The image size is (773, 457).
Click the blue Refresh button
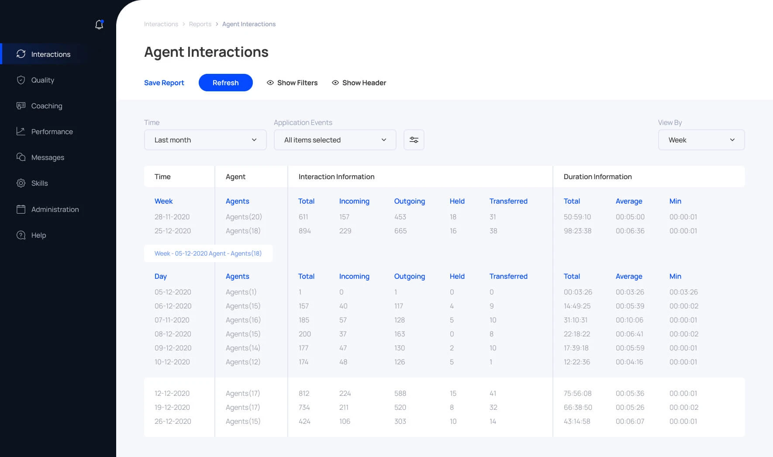226,83
